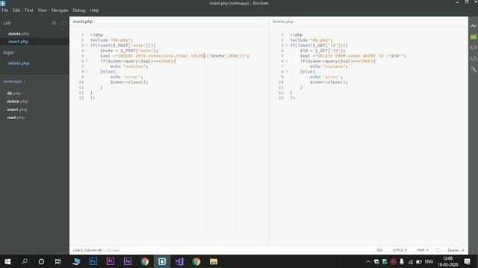478x268 pixels.
Task: Click line number 10 in insert.php gutter
Action: [x=81, y=82]
